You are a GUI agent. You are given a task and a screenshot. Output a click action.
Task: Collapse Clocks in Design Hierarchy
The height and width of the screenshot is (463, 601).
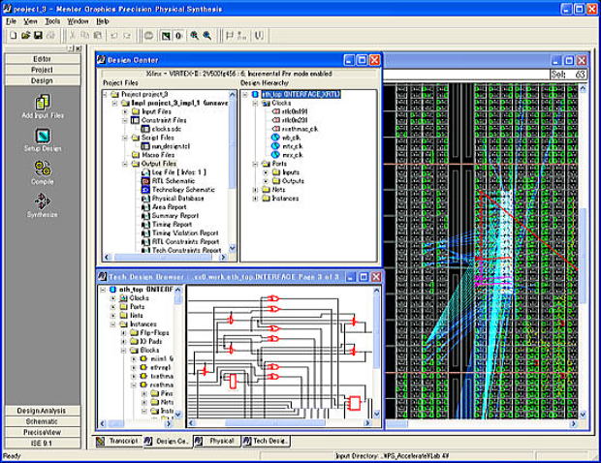click(255, 103)
